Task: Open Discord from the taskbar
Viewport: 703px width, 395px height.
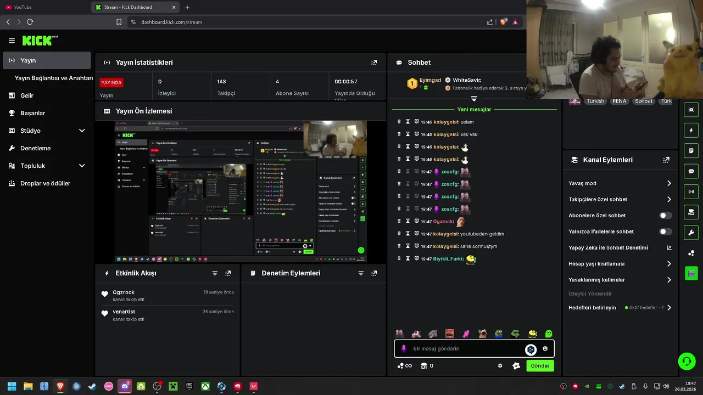Action: (x=125, y=386)
